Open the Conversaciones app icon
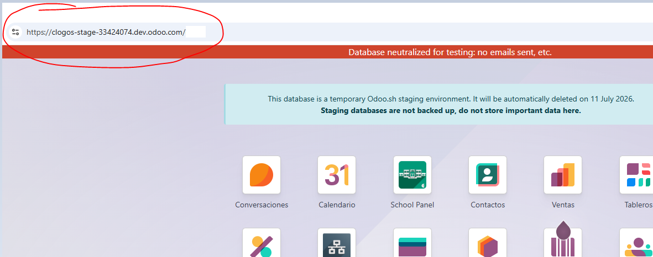The height and width of the screenshot is (257, 653). tap(261, 175)
